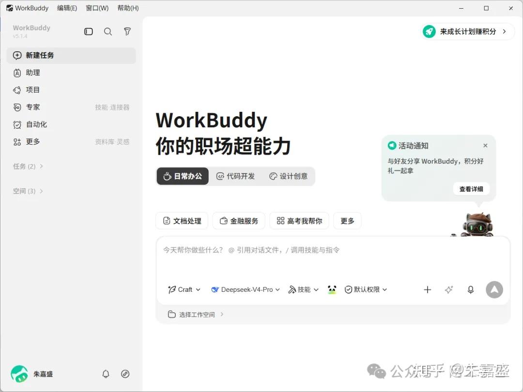
Task: Open the 帮助(H) menu
Action: click(128, 8)
